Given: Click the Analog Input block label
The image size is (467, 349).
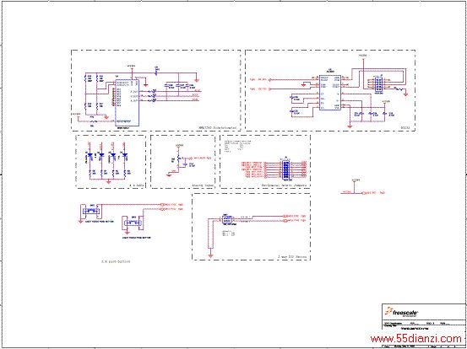Looking at the screenshot, I should click(203, 185).
